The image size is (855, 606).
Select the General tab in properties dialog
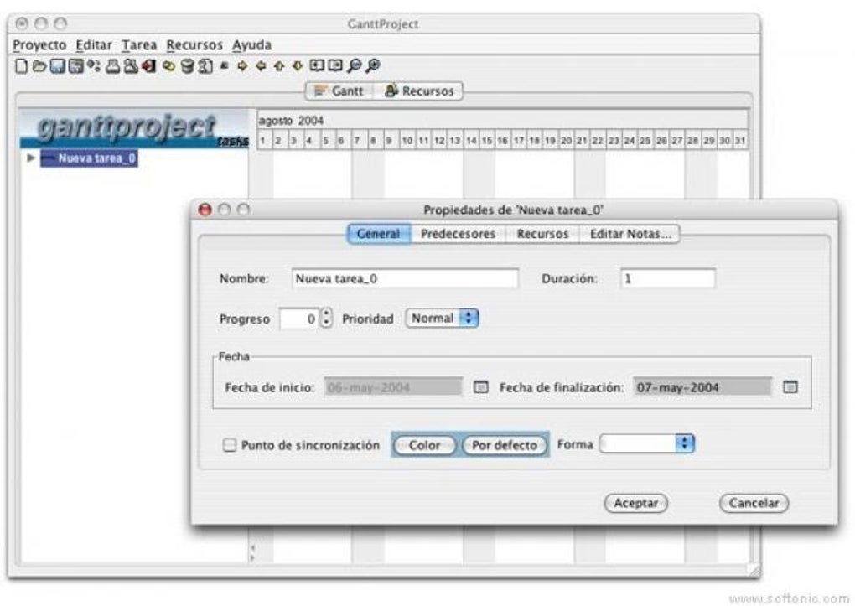click(379, 234)
